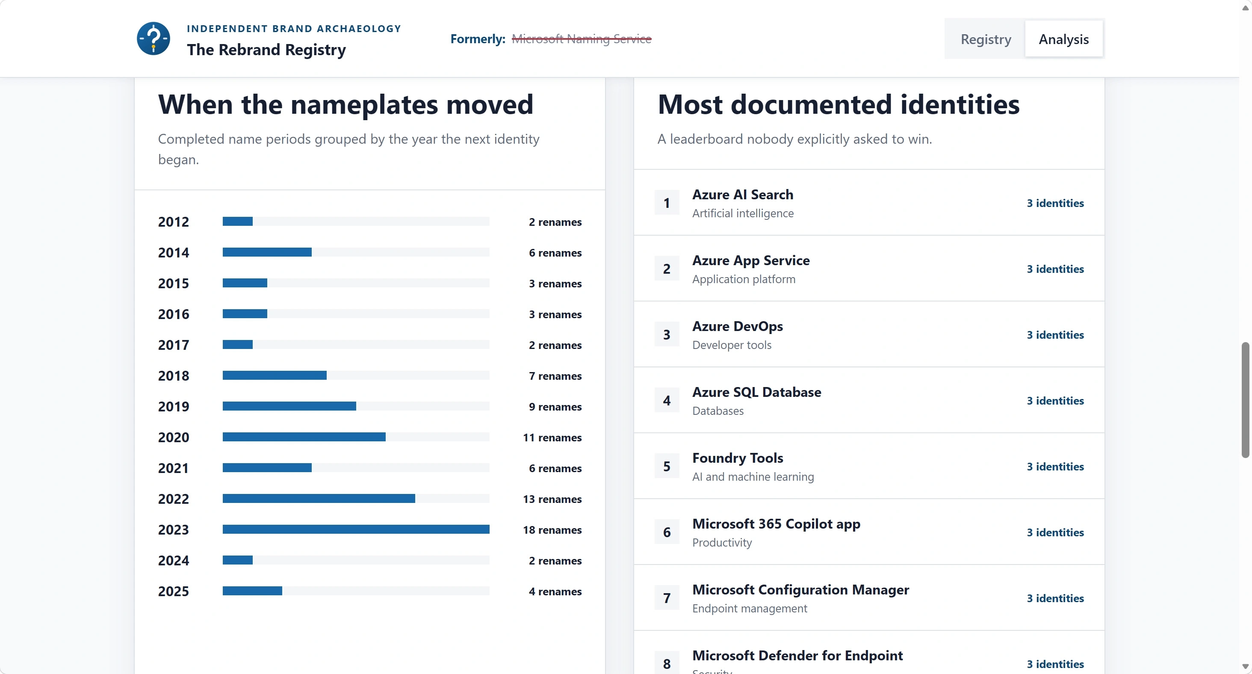Click the 2023 bar with 18 renames

tap(356, 529)
